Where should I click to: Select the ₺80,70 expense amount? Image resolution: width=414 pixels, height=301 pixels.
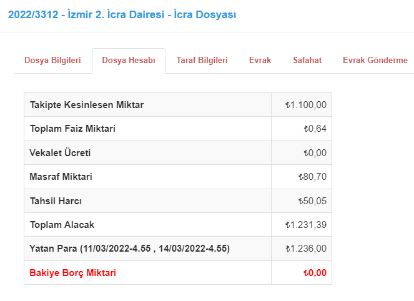point(312,177)
